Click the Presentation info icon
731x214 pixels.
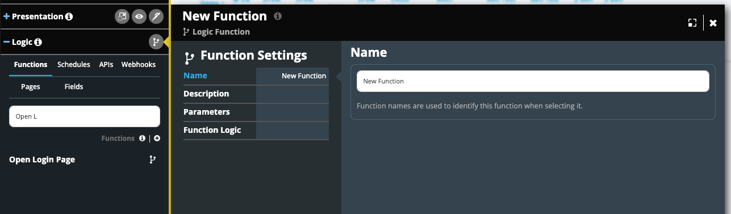coord(69,16)
